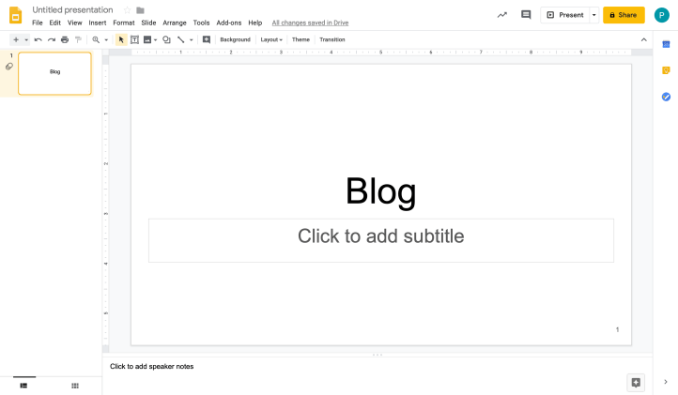
Task: Star the Untitled presentation
Action: pyautogui.click(x=127, y=10)
